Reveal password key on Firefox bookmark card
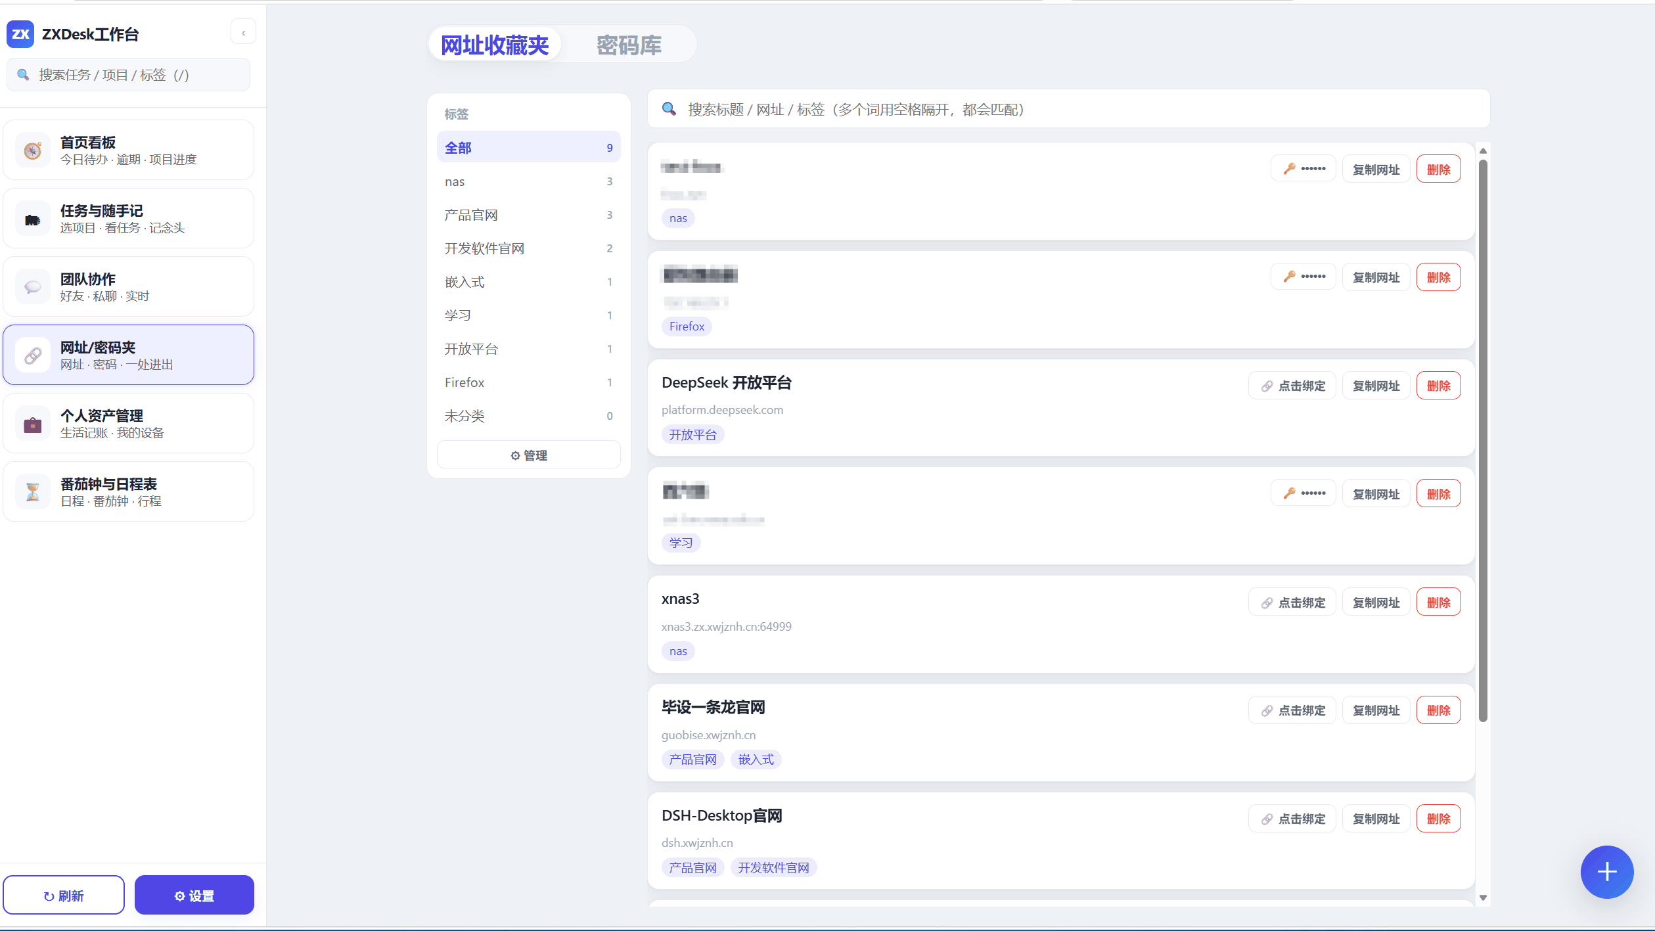 1304,277
